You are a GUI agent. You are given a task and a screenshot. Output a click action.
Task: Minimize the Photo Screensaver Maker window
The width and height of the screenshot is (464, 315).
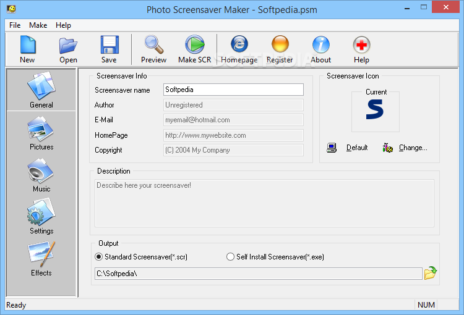(407, 7)
